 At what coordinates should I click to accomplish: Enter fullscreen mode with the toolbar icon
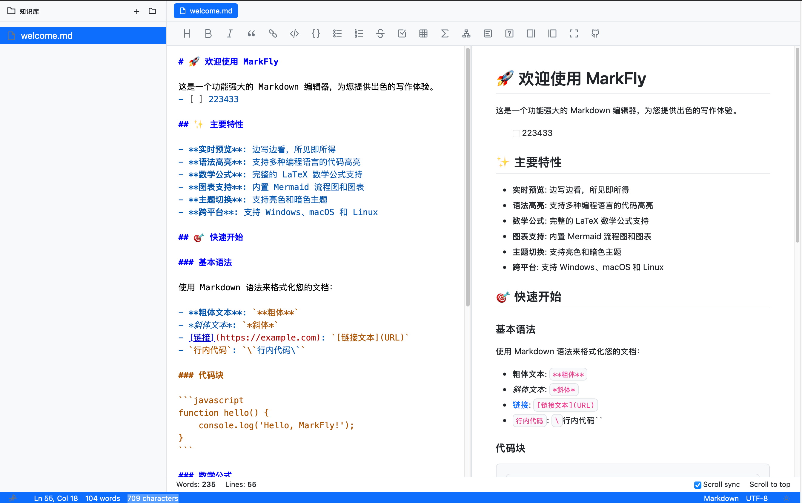[x=574, y=33]
